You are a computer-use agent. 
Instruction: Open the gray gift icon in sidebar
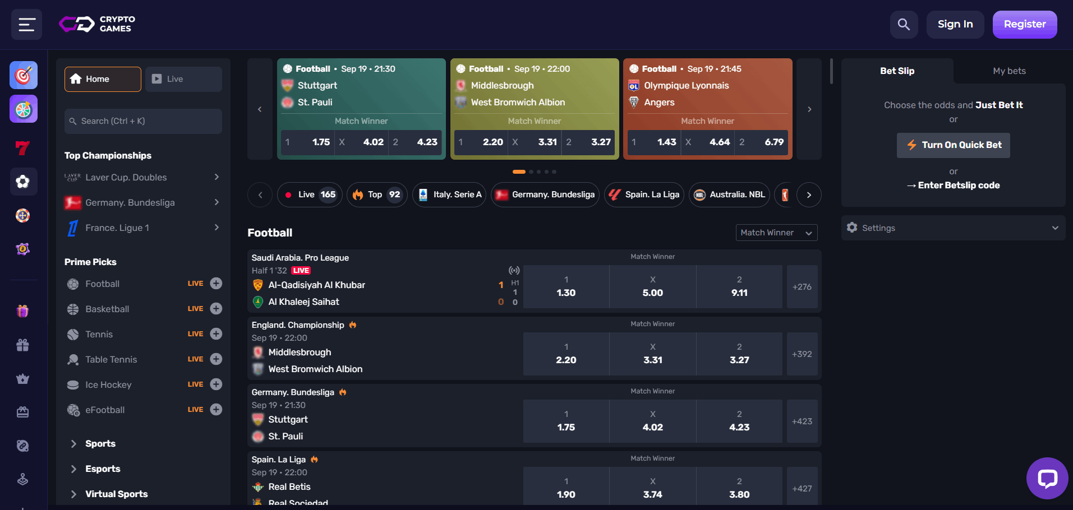coord(23,345)
